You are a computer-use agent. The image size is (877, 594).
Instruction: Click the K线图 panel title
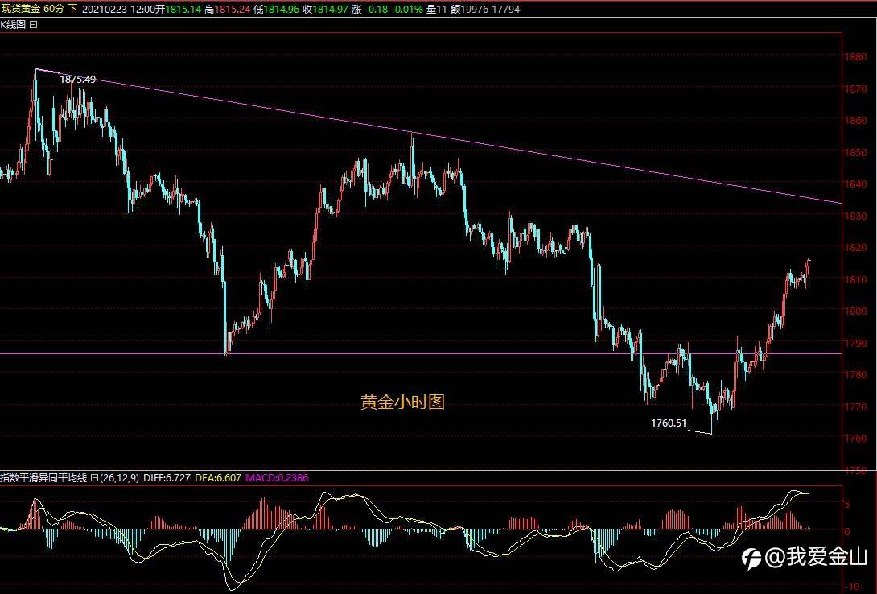[14, 25]
